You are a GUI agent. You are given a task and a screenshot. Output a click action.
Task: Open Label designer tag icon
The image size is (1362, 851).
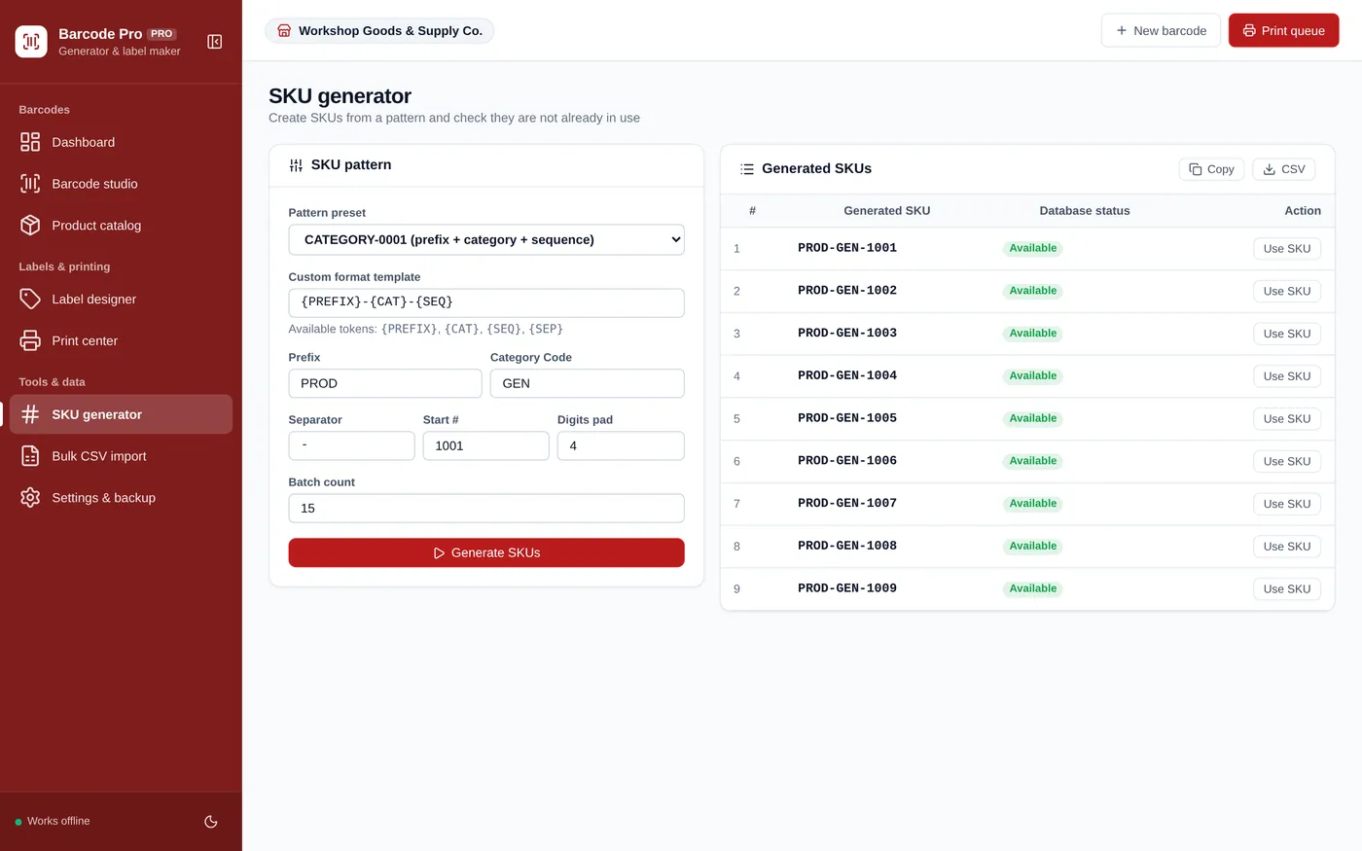(30, 300)
